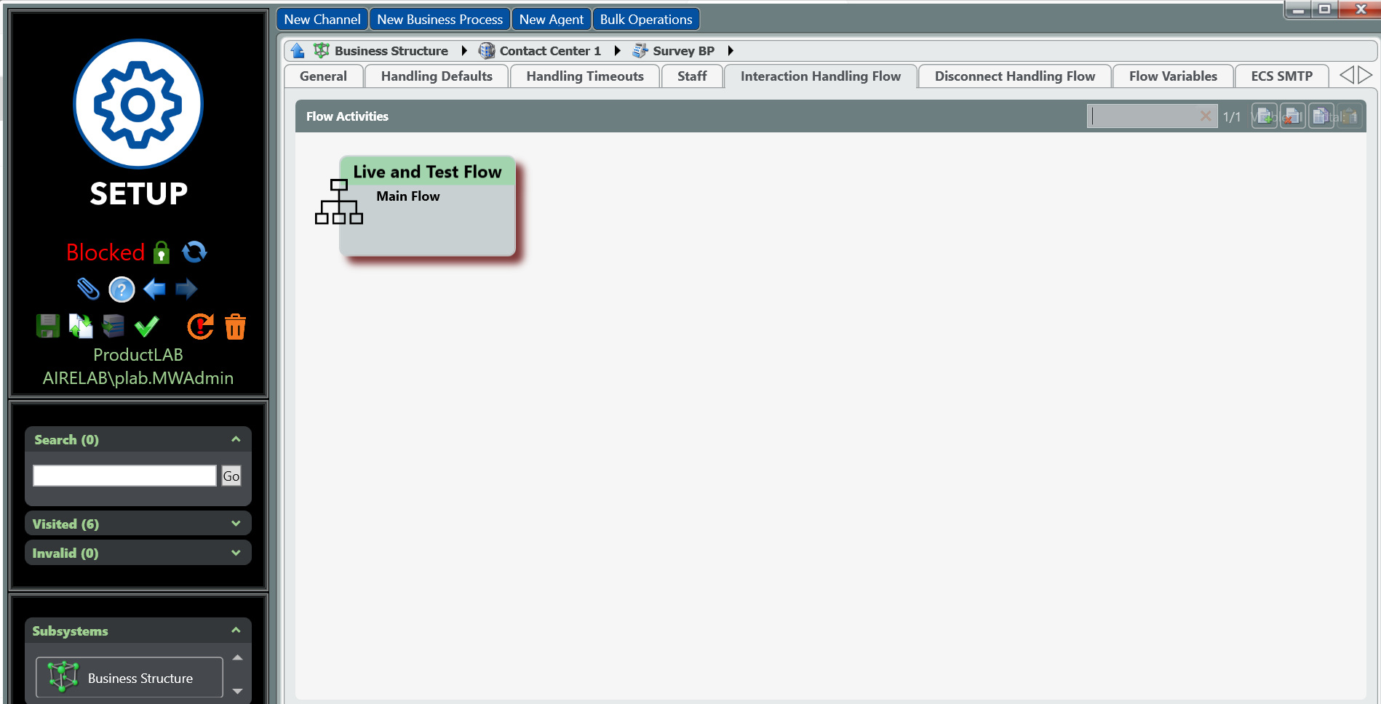This screenshot has height=704, width=1381.
Task: Open help via the blue question mark
Action: [122, 289]
